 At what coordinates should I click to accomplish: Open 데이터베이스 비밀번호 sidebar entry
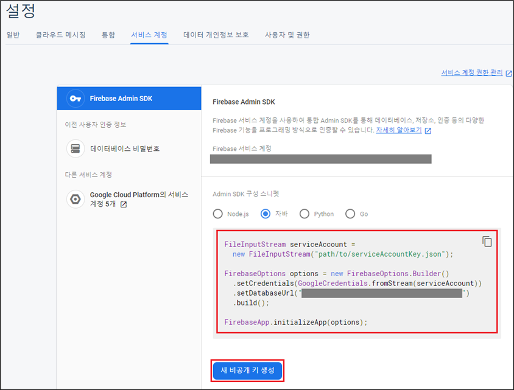tap(125, 148)
